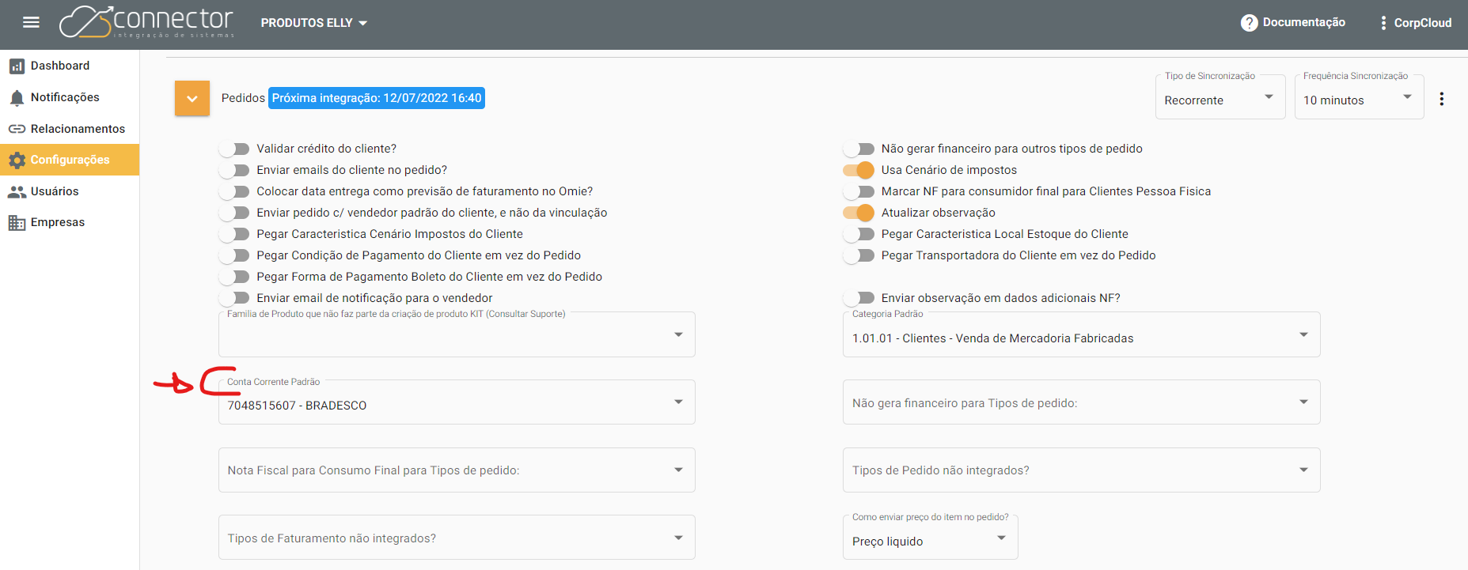Toggle Pegar Caracteristica Local Estoque do Cliente
This screenshot has height=570, width=1468.
point(859,234)
